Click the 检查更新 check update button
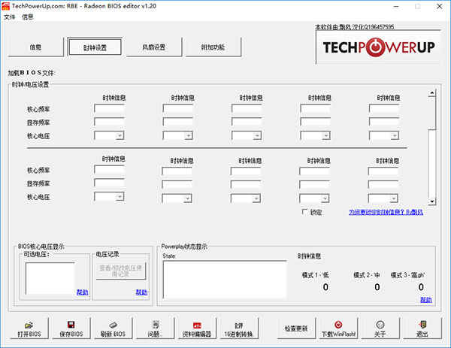The image size is (451, 348). pos(296,328)
